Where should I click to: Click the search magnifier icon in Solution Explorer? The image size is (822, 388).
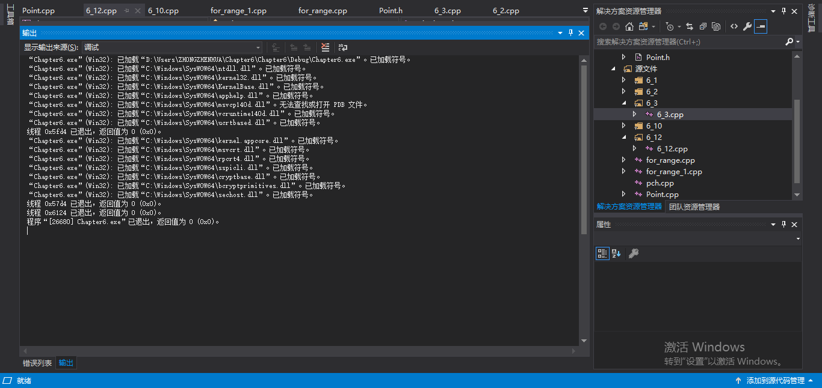[x=790, y=41]
